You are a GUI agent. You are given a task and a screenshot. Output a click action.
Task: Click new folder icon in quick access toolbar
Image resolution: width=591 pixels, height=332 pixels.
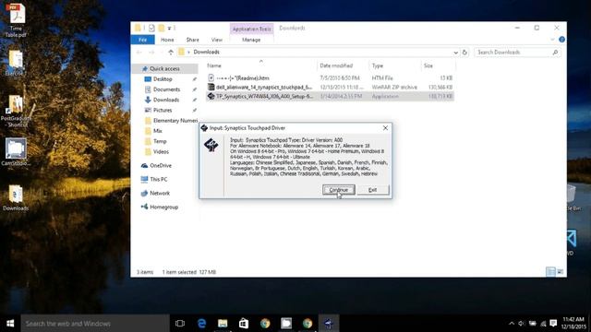[x=162, y=28]
